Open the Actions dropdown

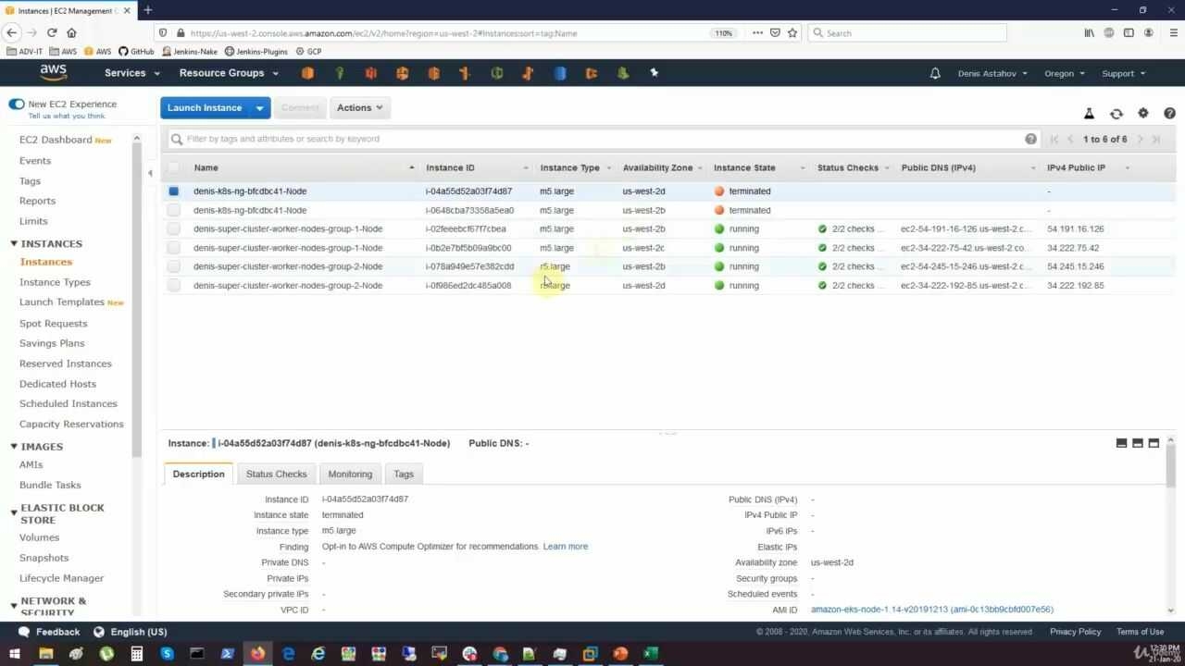pos(360,108)
